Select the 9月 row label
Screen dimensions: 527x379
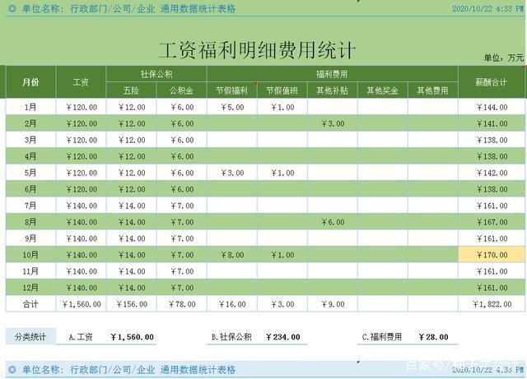(x=30, y=238)
